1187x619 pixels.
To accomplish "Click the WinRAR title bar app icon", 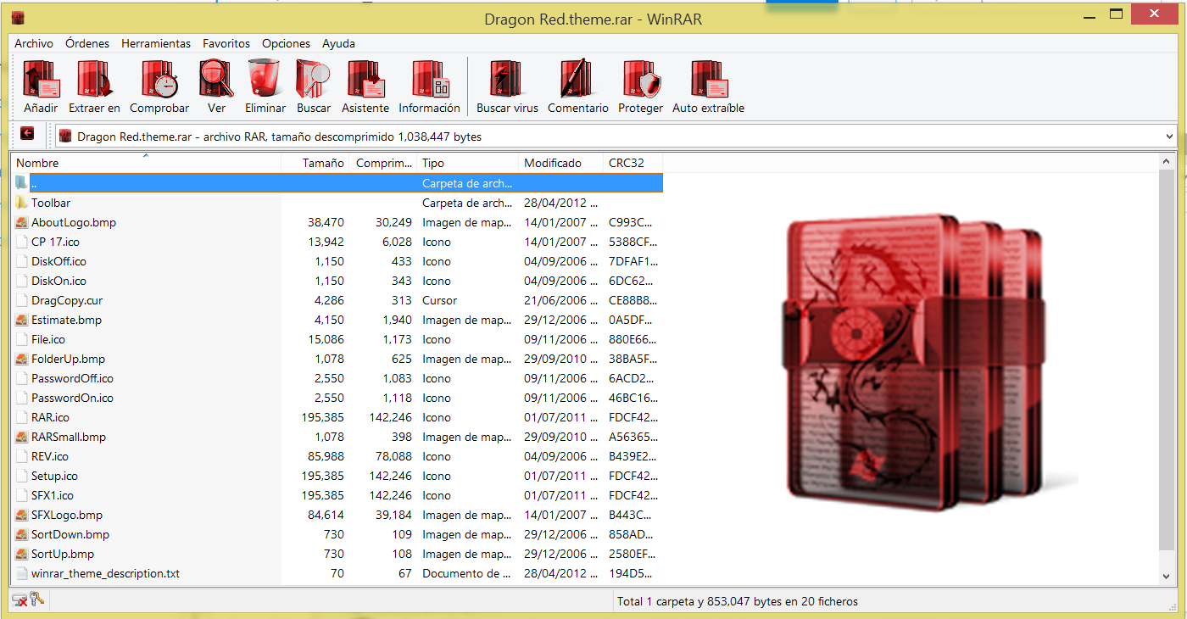I will [x=18, y=17].
